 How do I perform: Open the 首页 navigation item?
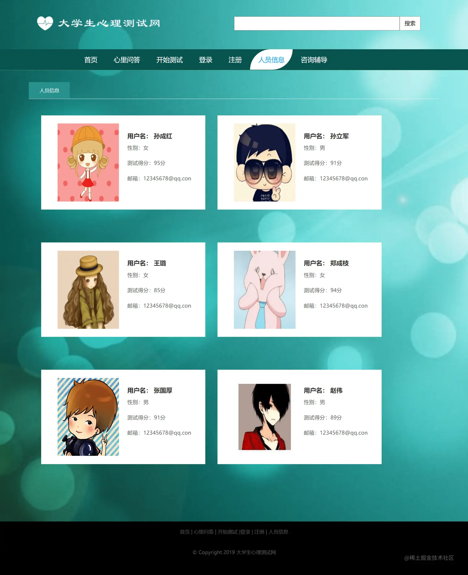[91, 60]
